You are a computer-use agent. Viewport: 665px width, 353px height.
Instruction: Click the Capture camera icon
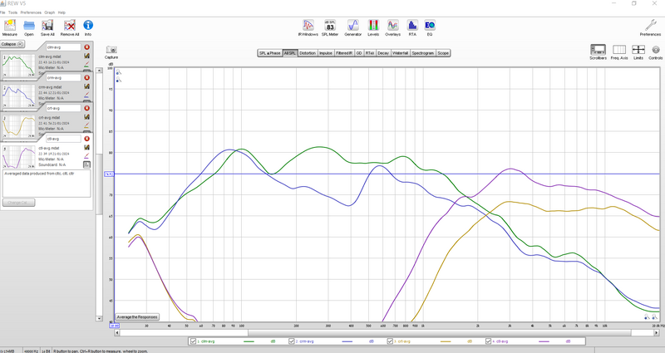click(111, 50)
